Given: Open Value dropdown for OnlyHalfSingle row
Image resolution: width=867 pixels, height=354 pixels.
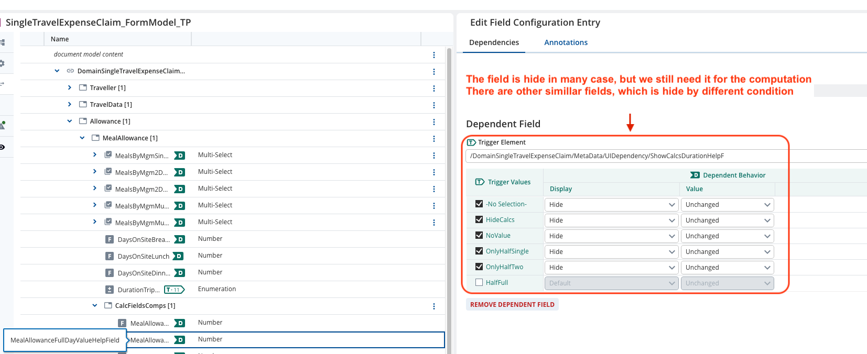Looking at the screenshot, I should click(x=728, y=252).
